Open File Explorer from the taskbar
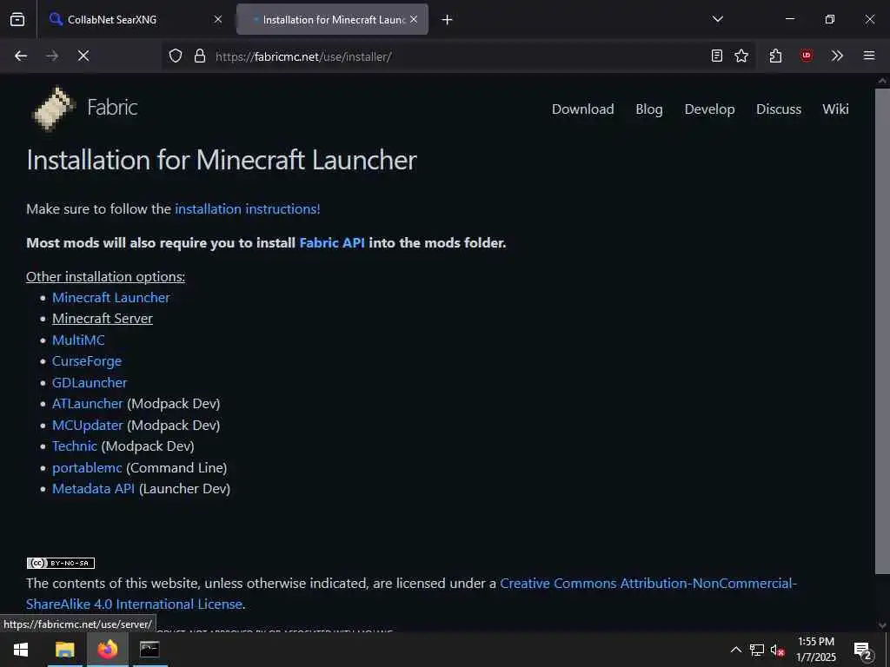 pos(64,650)
